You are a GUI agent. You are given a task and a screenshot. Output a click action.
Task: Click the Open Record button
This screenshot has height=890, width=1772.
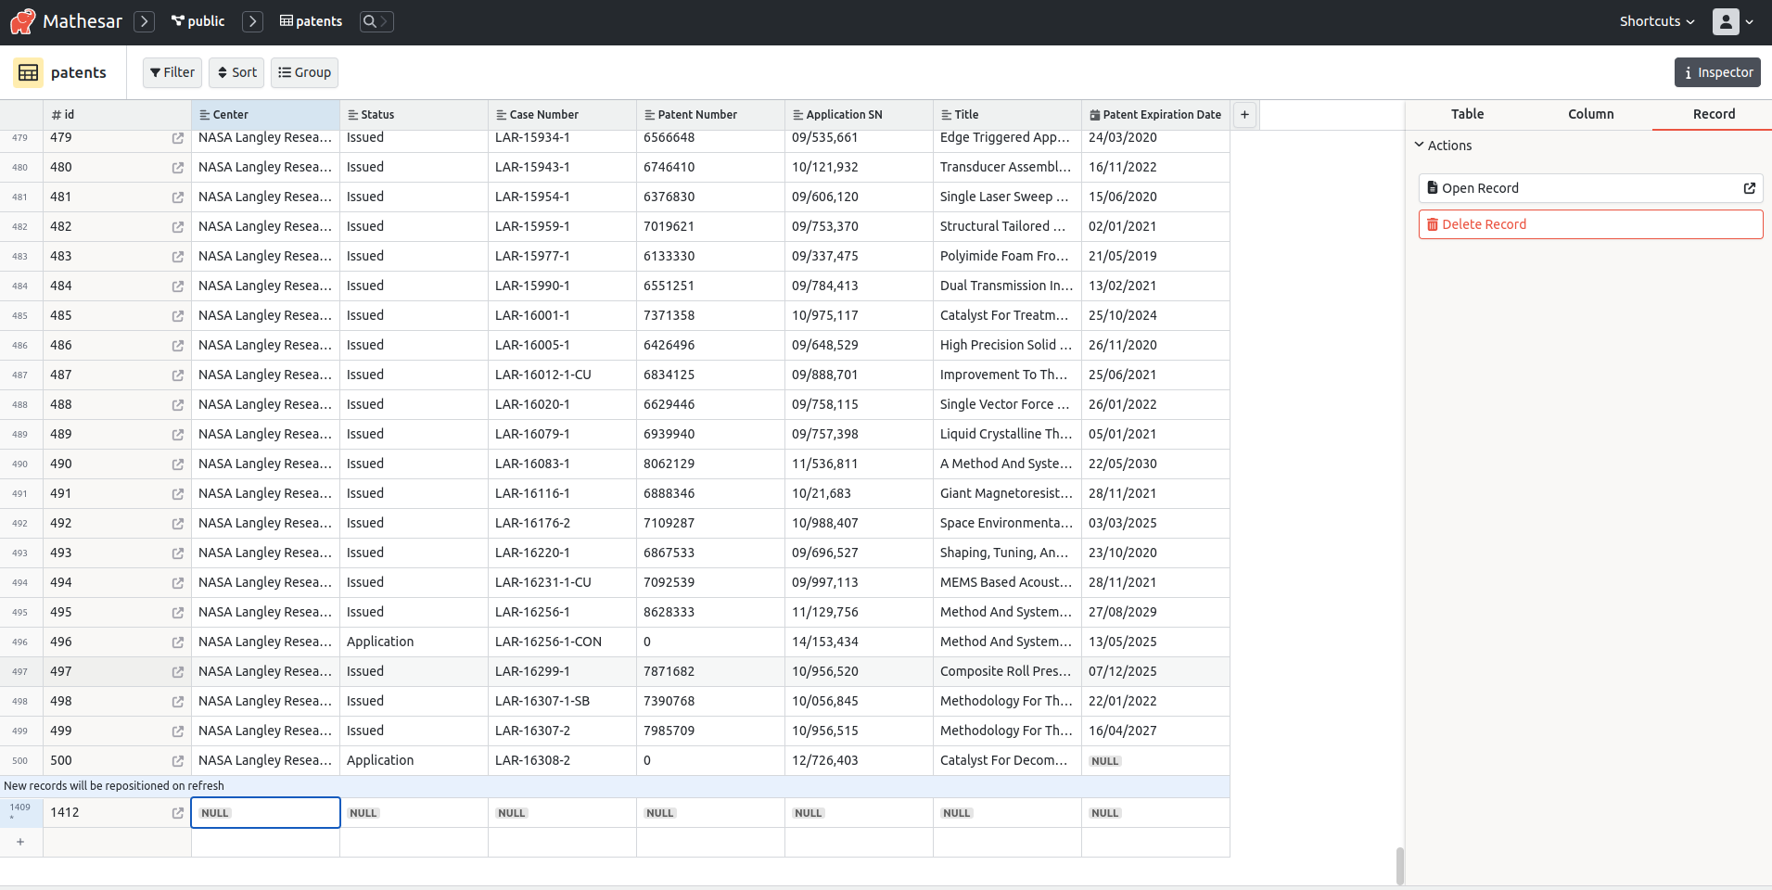point(1588,187)
